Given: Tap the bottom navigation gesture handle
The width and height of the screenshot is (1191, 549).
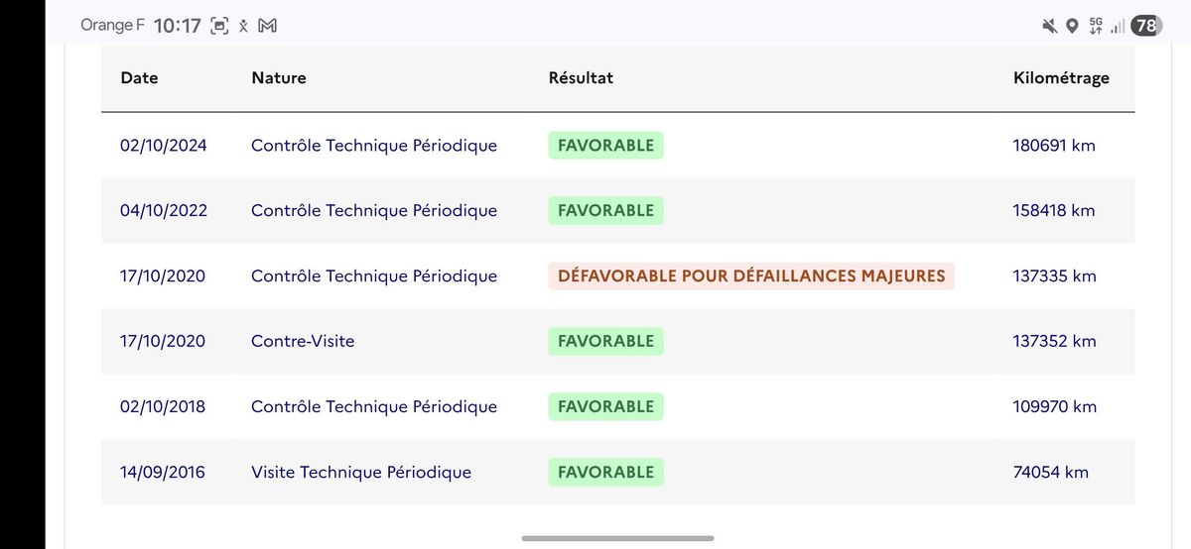Looking at the screenshot, I should click(617, 538).
